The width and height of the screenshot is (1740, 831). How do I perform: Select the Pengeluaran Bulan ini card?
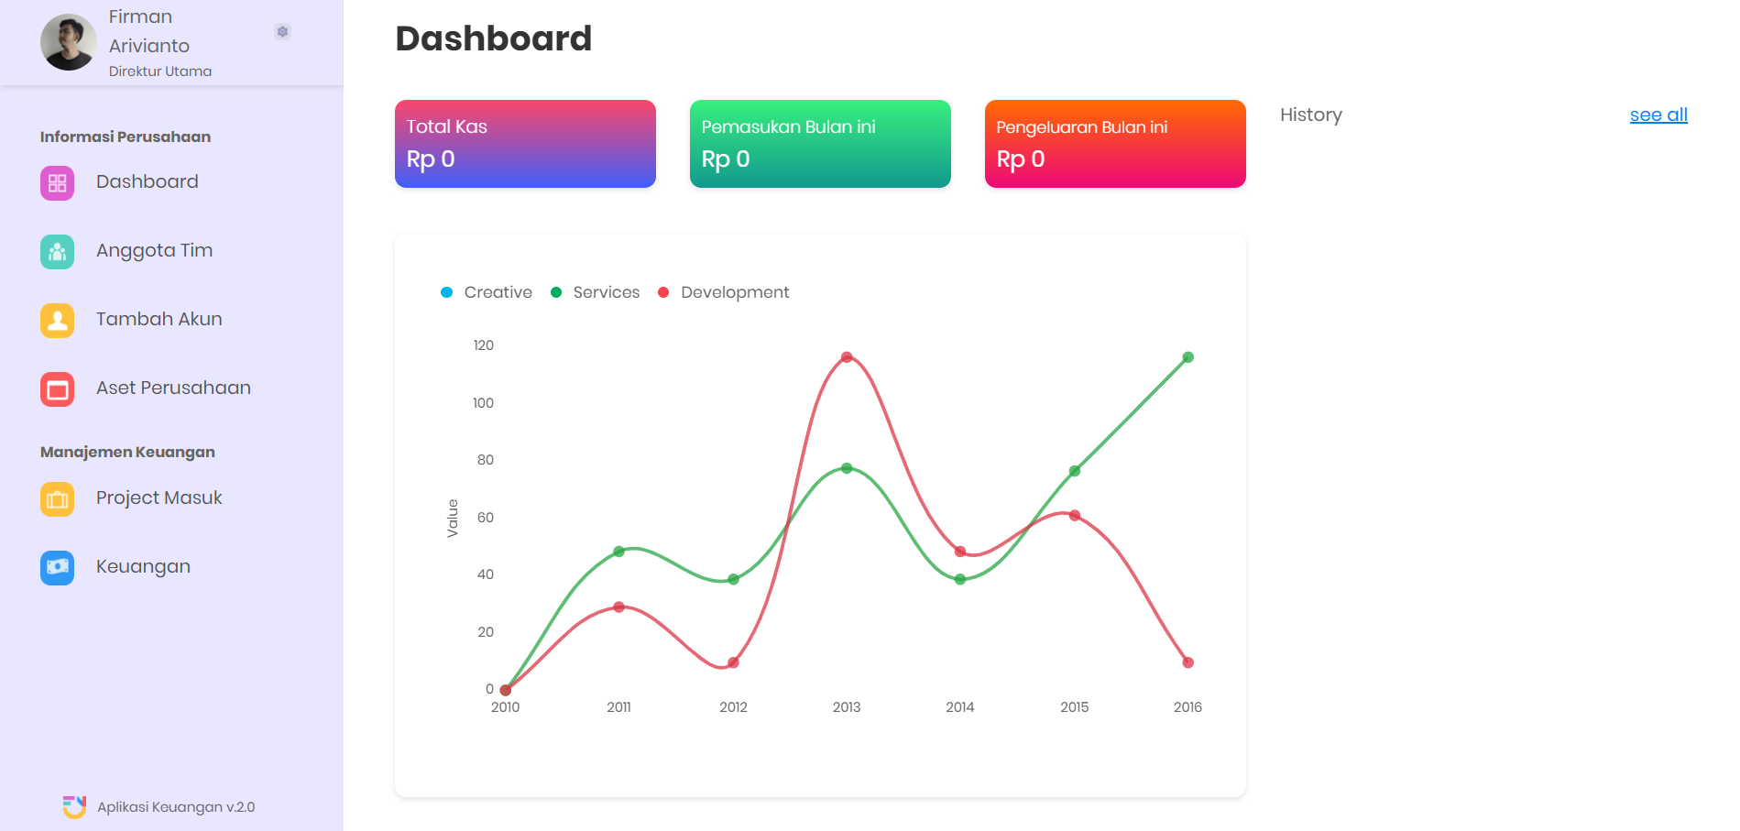point(1114,144)
